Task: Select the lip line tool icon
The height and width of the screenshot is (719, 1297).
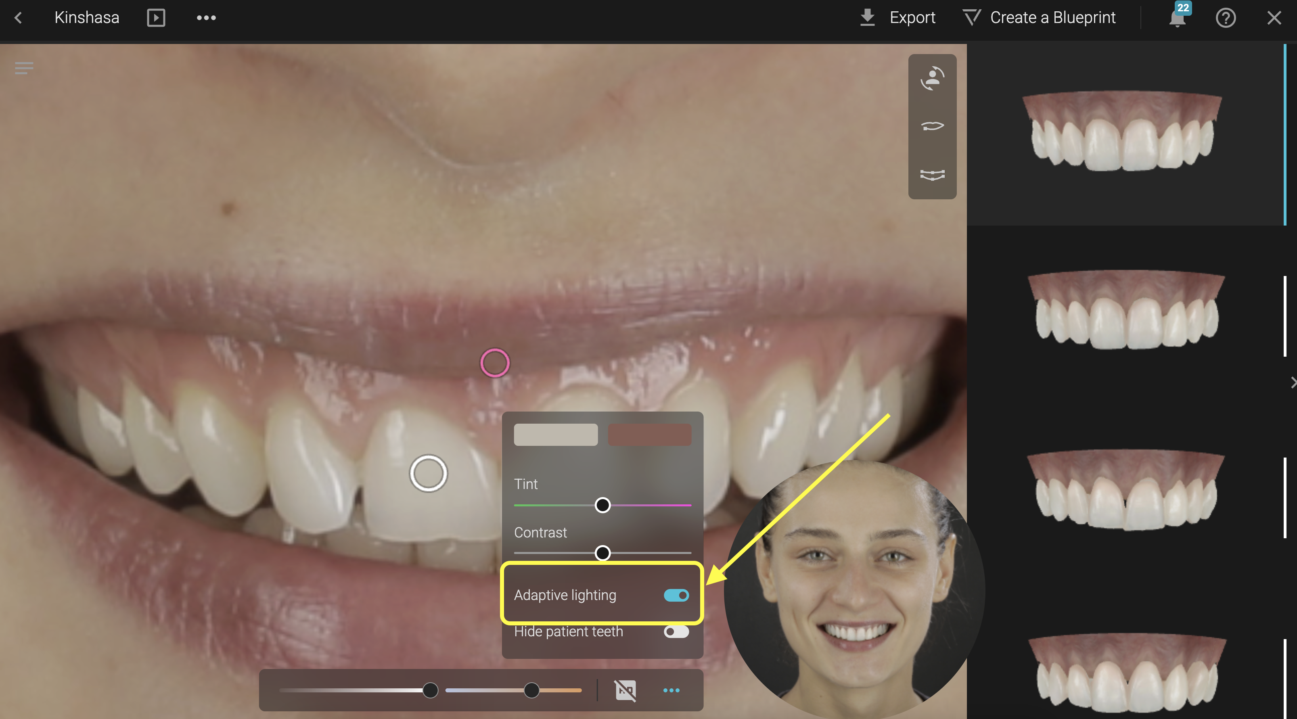Action: click(x=932, y=126)
